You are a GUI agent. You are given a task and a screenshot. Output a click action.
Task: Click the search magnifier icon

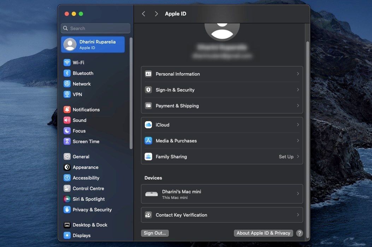[x=65, y=28]
